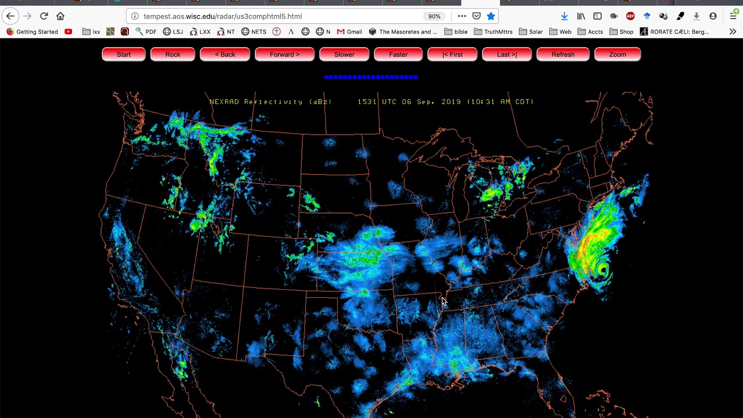Expand the Solar bookmark folder
This screenshot has height=418, width=743.
coord(531,32)
